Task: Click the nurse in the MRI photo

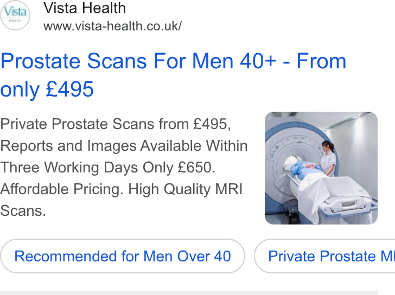Action: [328, 158]
